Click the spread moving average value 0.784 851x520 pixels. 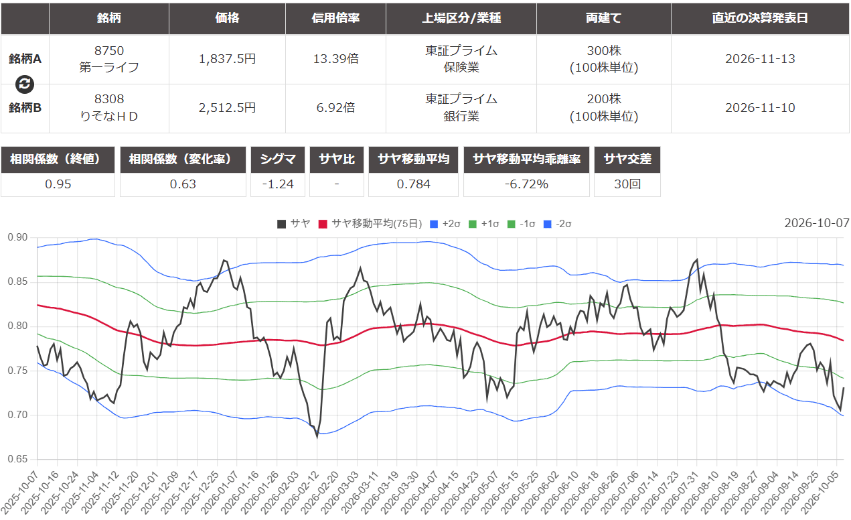coord(413,184)
